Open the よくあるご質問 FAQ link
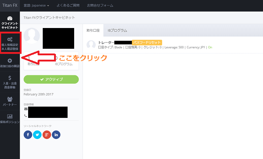 [x=68, y=5]
